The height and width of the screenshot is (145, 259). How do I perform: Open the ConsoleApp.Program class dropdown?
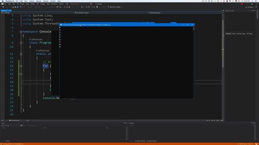click(x=110, y=12)
